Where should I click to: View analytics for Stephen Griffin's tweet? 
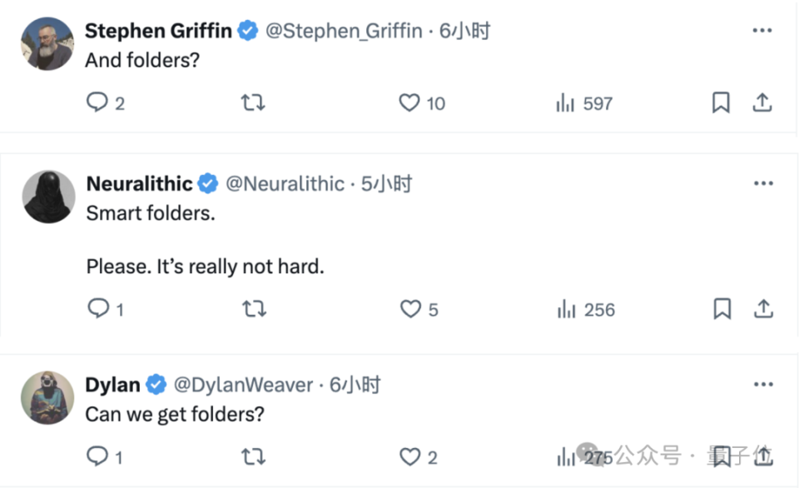coord(567,103)
